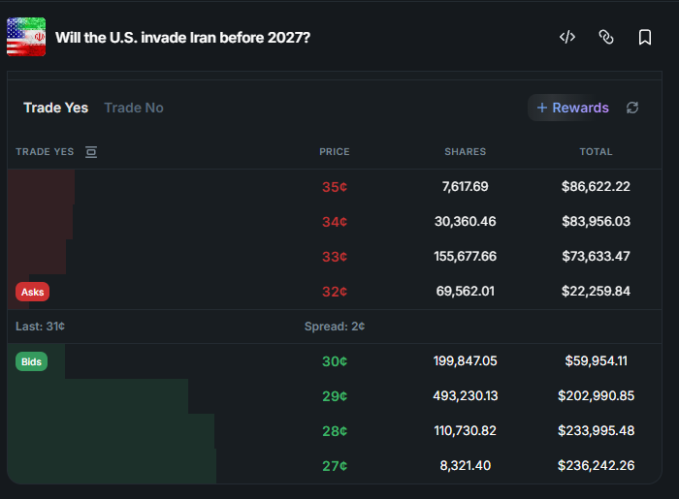Click shares value 155,677.66
Viewport: 679px width, 499px height.
coord(465,257)
